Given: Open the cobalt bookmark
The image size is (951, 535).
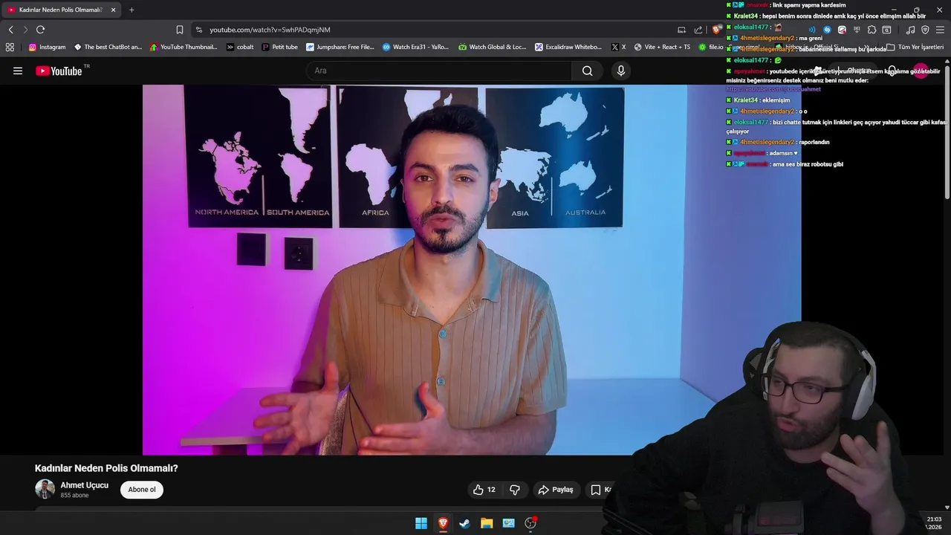Looking at the screenshot, I should pyautogui.click(x=240, y=47).
